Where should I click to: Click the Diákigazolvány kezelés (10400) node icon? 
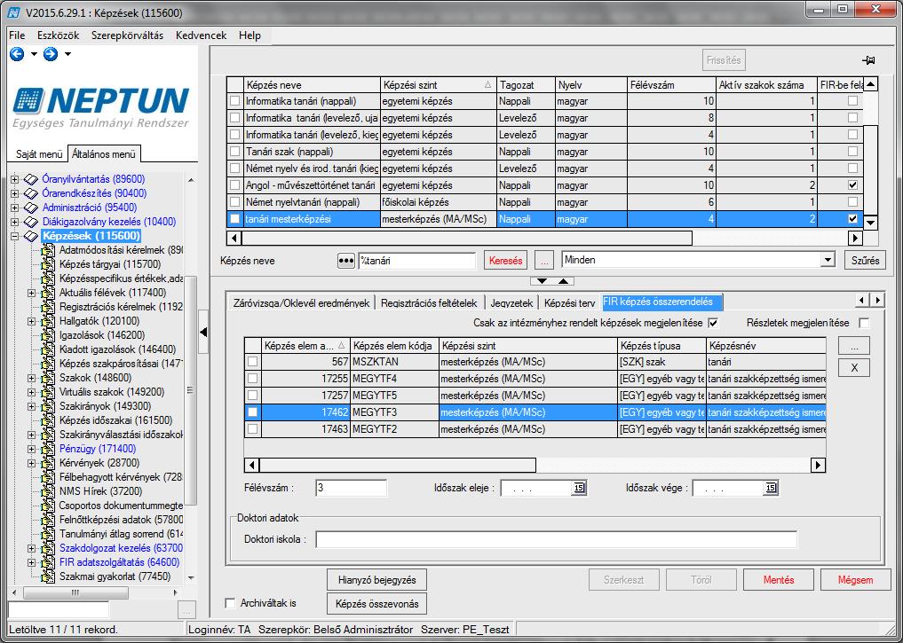pyautogui.click(x=31, y=222)
